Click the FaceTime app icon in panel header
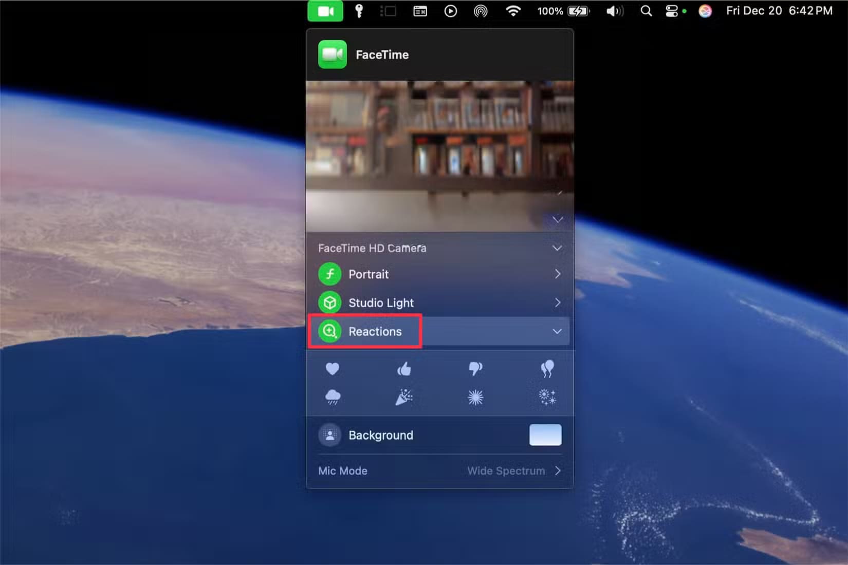This screenshot has width=848, height=565. click(x=333, y=54)
